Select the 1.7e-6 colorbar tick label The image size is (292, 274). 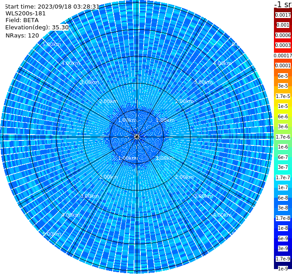(x=283, y=137)
